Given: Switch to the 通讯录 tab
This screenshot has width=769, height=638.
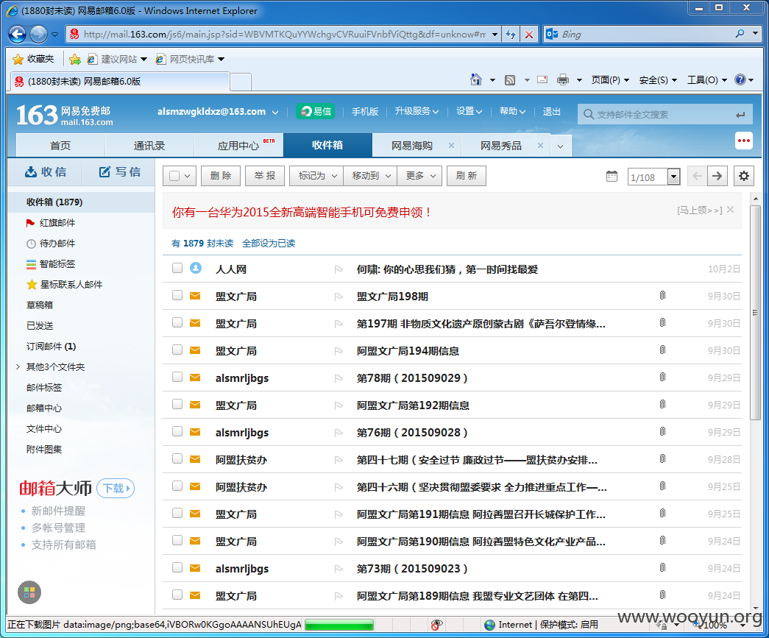Looking at the screenshot, I should [x=149, y=146].
